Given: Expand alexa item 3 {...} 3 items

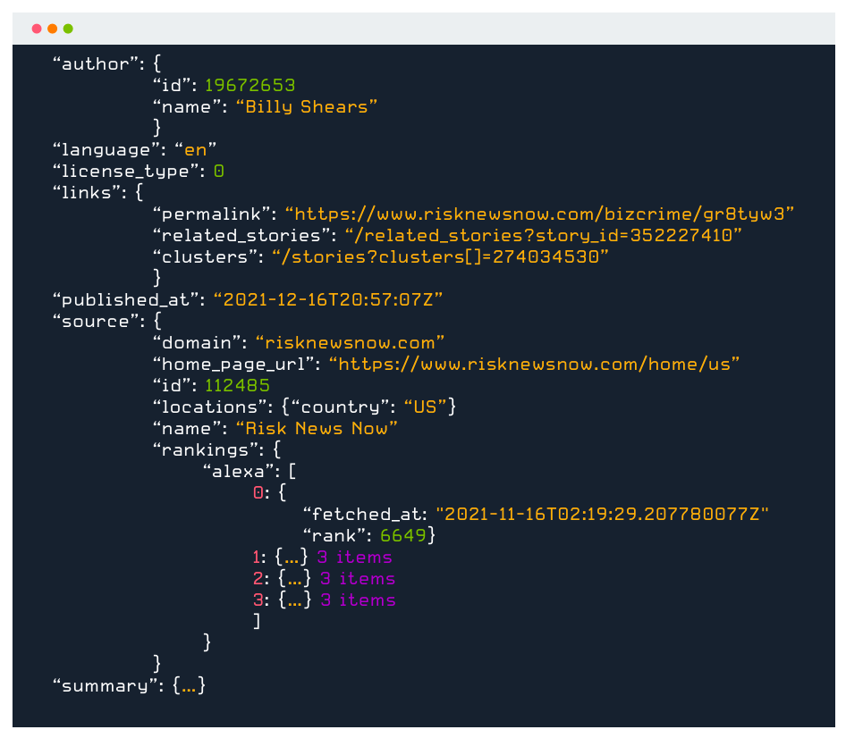Looking at the screenshot, I should (x=294, y=600).
